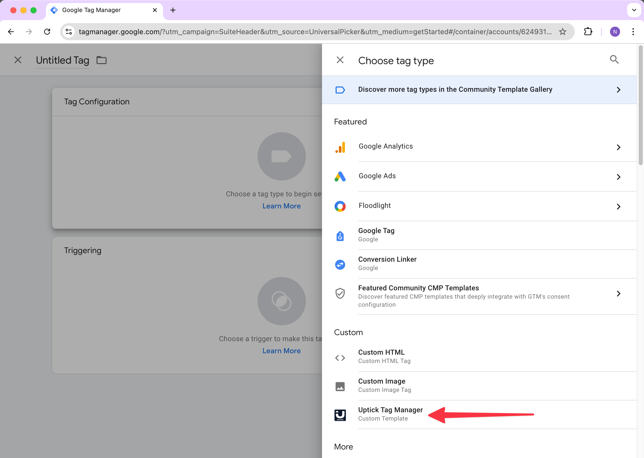Expand the Google Analytics chevron
Viewport: 644px width, 458px height.
point(618,147)
